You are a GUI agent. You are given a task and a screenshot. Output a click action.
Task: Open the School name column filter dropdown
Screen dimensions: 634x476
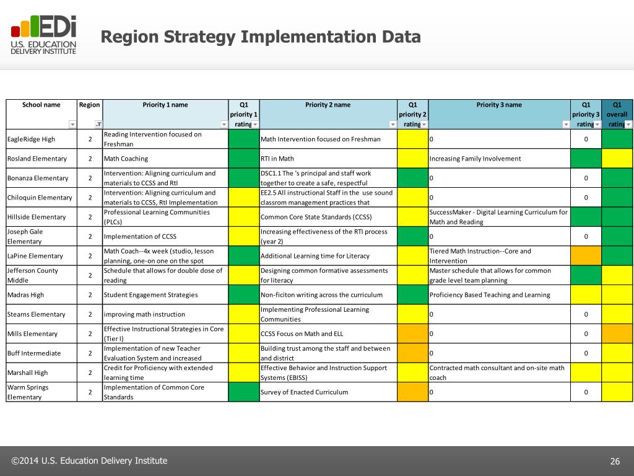(x=72, y=124)
